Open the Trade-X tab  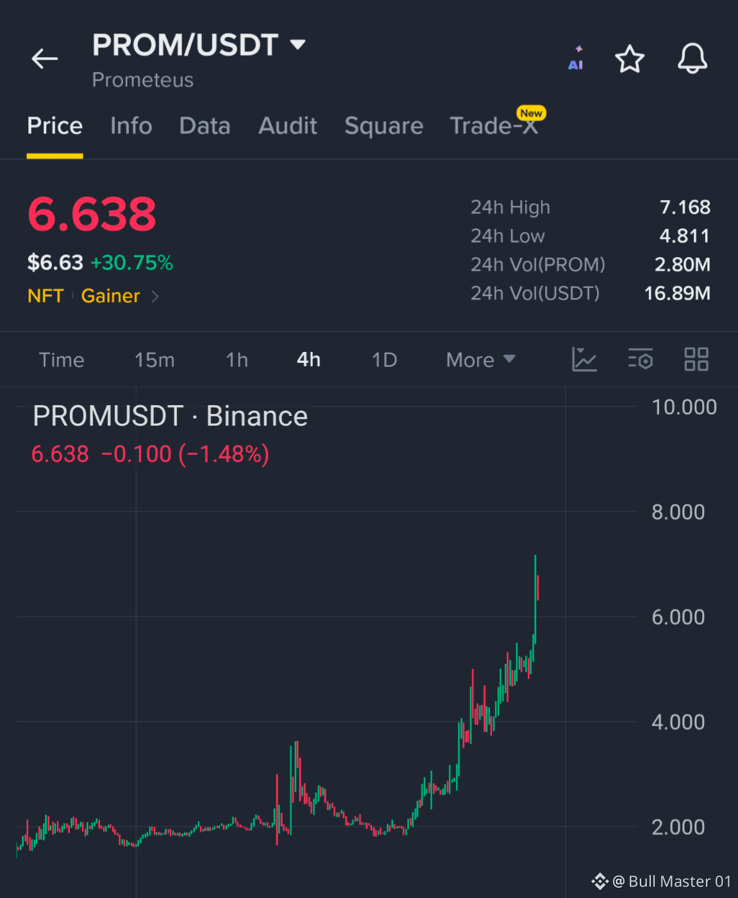(494, 126)
